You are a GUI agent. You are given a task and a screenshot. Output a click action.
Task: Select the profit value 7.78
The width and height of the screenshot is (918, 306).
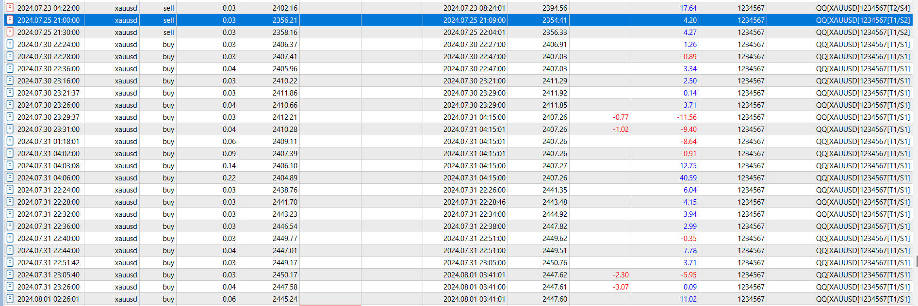click(690, 251)
